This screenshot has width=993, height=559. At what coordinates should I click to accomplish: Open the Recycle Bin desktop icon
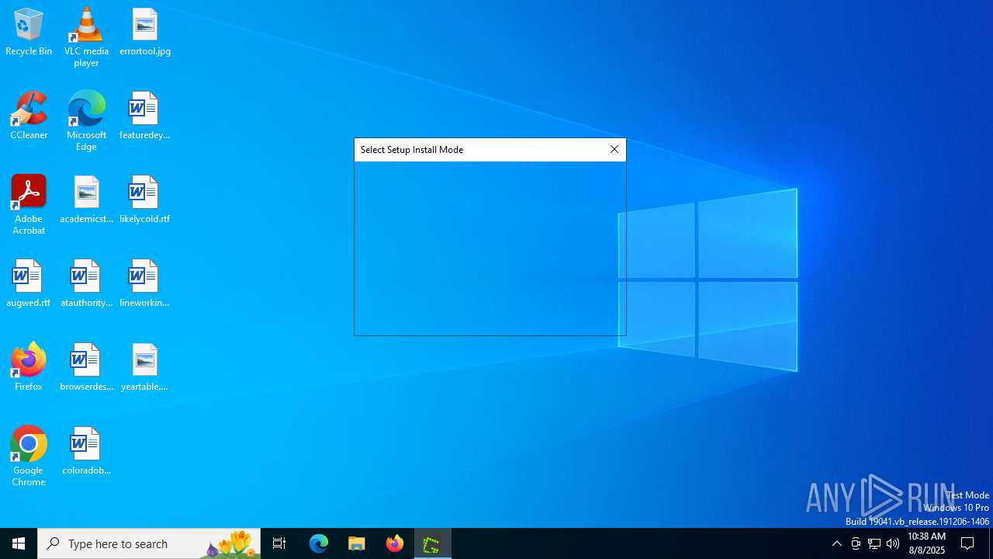pos(29,32)
